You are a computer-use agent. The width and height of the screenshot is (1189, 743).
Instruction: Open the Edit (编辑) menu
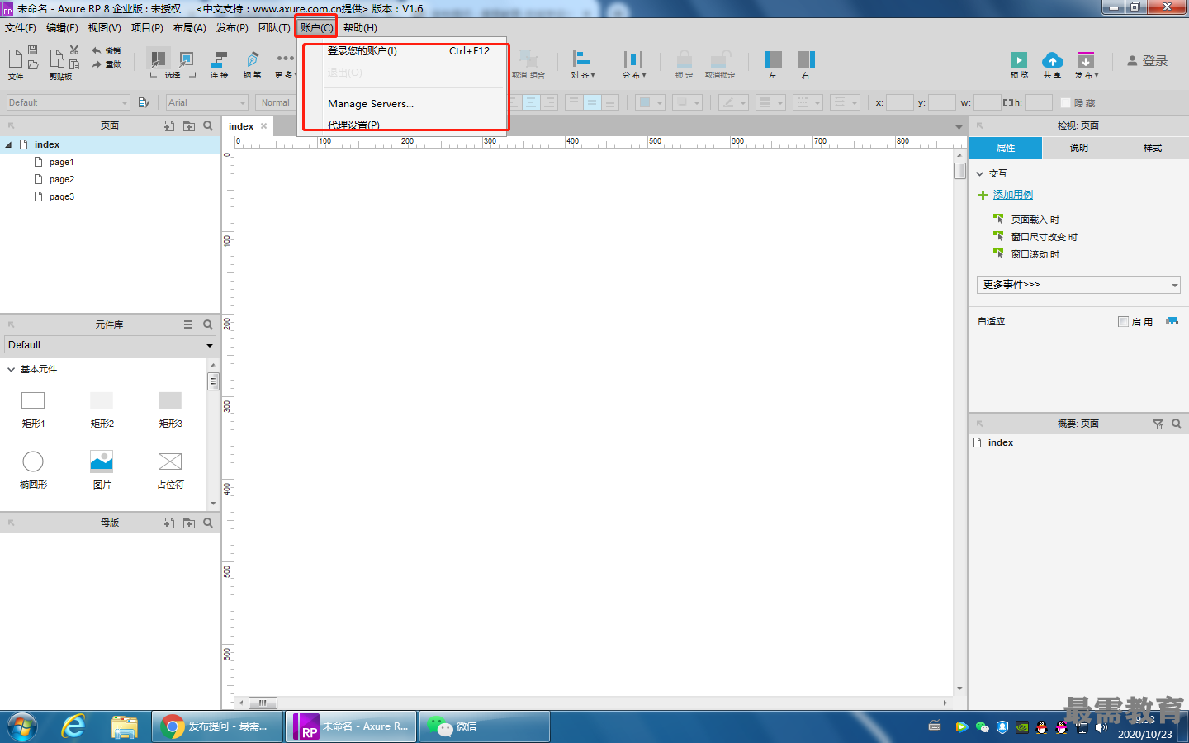62,28
